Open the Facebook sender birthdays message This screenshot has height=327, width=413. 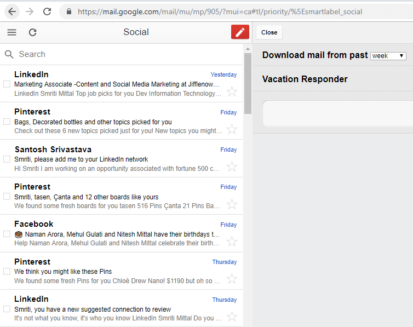[121, 233]
